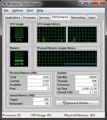The height and width of the screenshot is (120, 107).
Task: Click the CPU Usage 0 % gauge
Action: point(19,35)
